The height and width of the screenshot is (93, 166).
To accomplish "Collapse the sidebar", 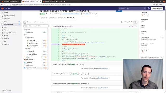I will tap(7, 91).
